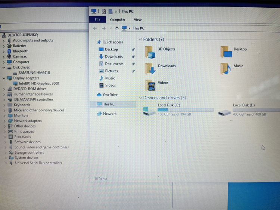Open the Music folder icon under Folders
Screen dimensions: 280x210
[225, 69]
